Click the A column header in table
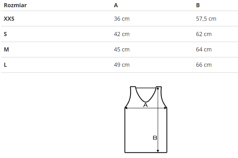Viewport: 238px width, 158px height. coord(116,5)
